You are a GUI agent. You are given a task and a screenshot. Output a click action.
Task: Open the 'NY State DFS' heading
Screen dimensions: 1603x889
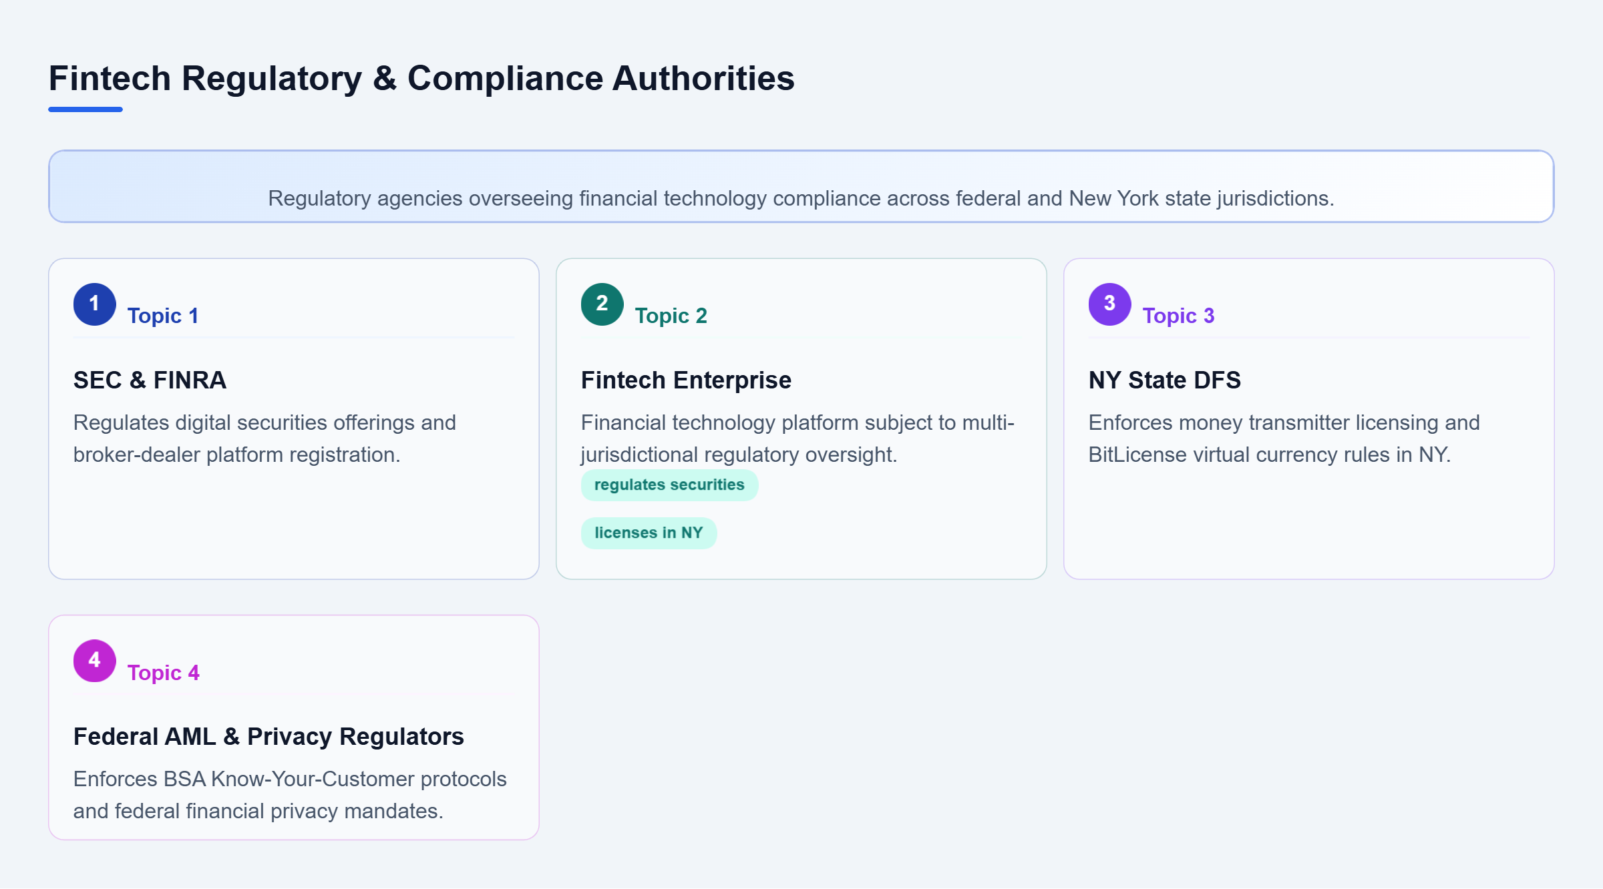coord(1164,380)
